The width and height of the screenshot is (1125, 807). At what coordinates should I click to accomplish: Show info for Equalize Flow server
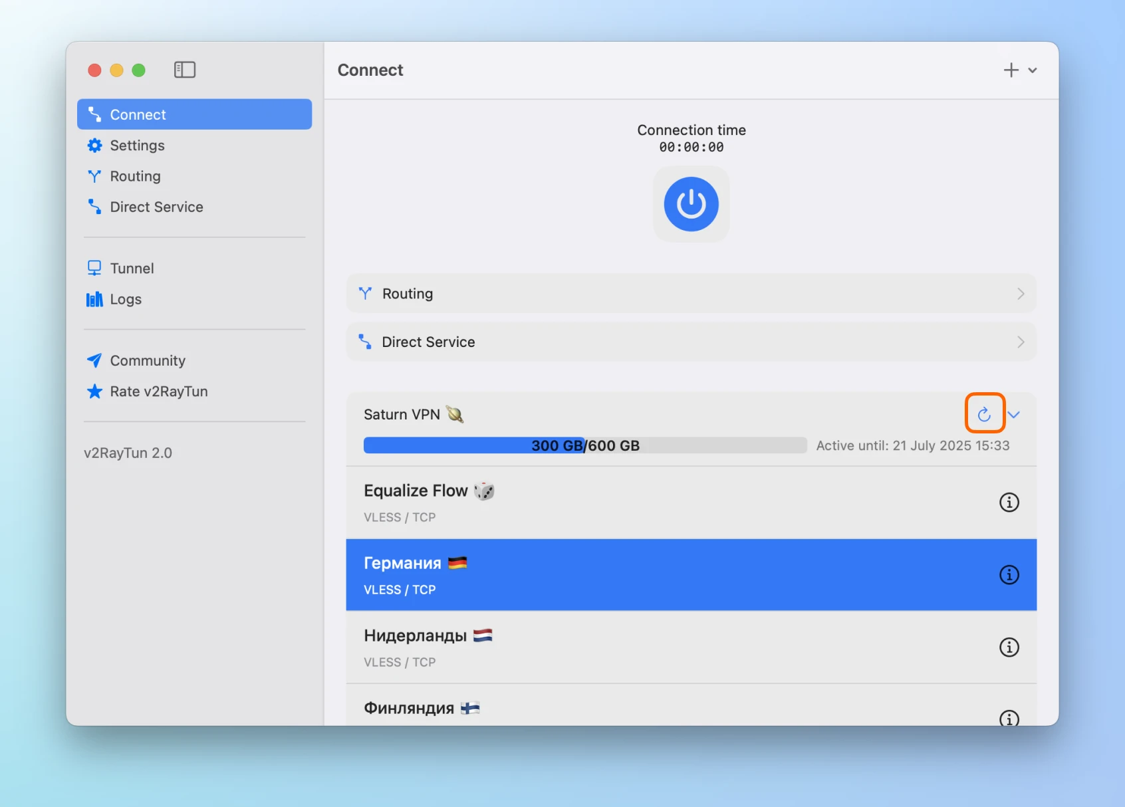tap(1009, 503)
